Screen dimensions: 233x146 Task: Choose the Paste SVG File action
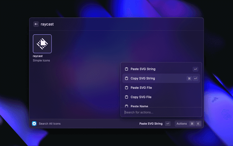[x=141, y=88]
